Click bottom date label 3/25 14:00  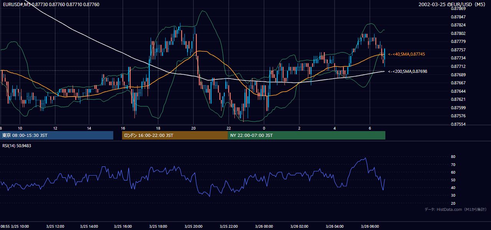pos(88,226)
